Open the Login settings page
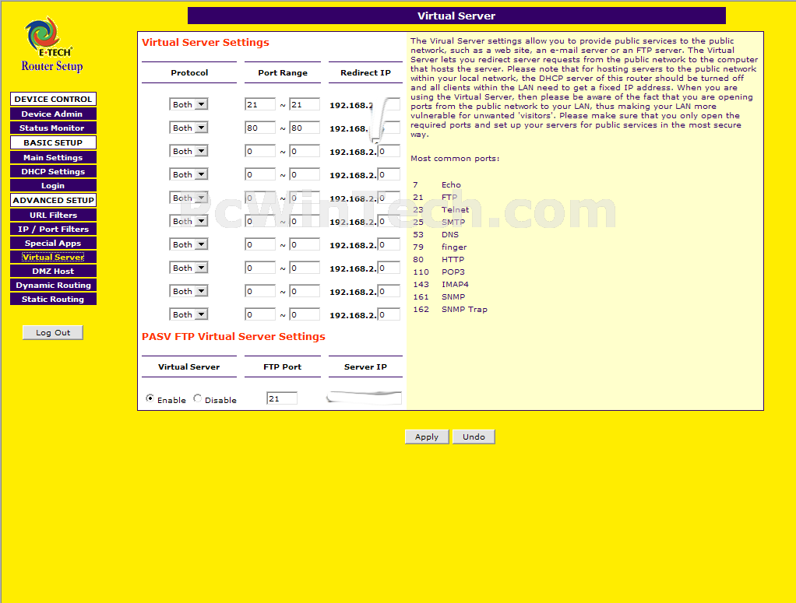The image size is (796, 603). pos(53,186)
